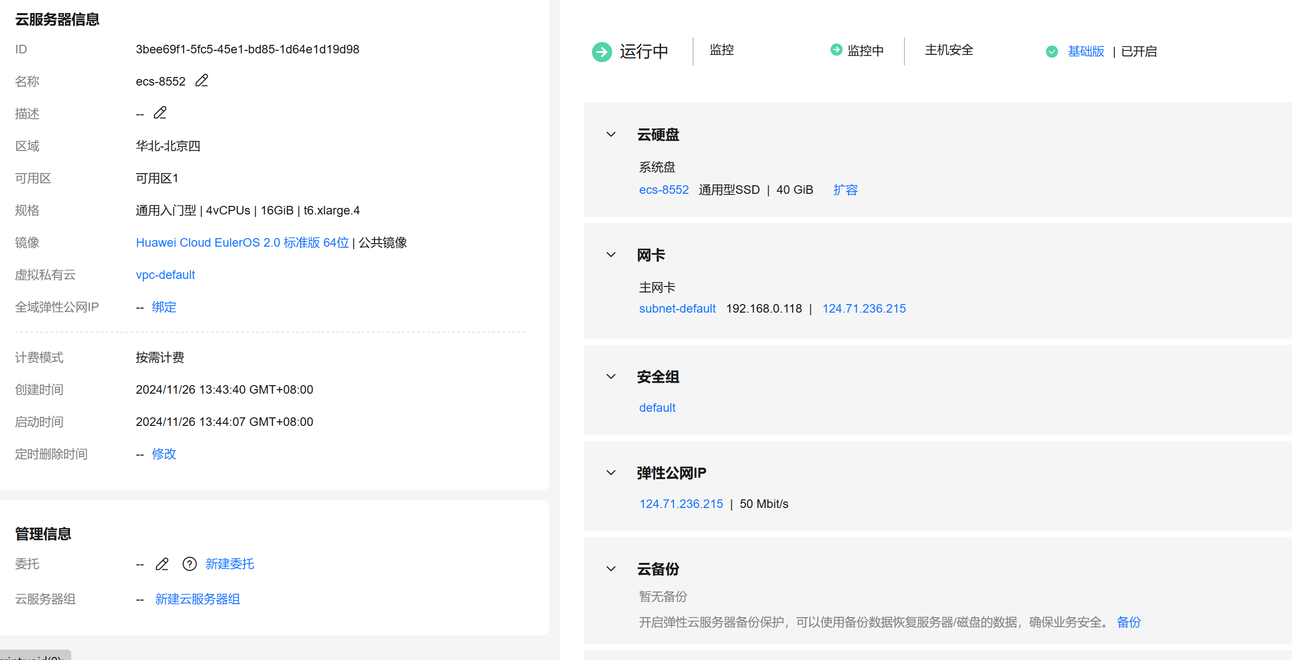This screenshot has height=660, width=1292.
Task: Click the 可用区1 availability zone value
Action: (157, 178)
